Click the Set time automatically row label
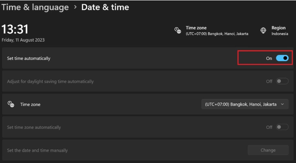The image size is (296, 163). point(29,58)
